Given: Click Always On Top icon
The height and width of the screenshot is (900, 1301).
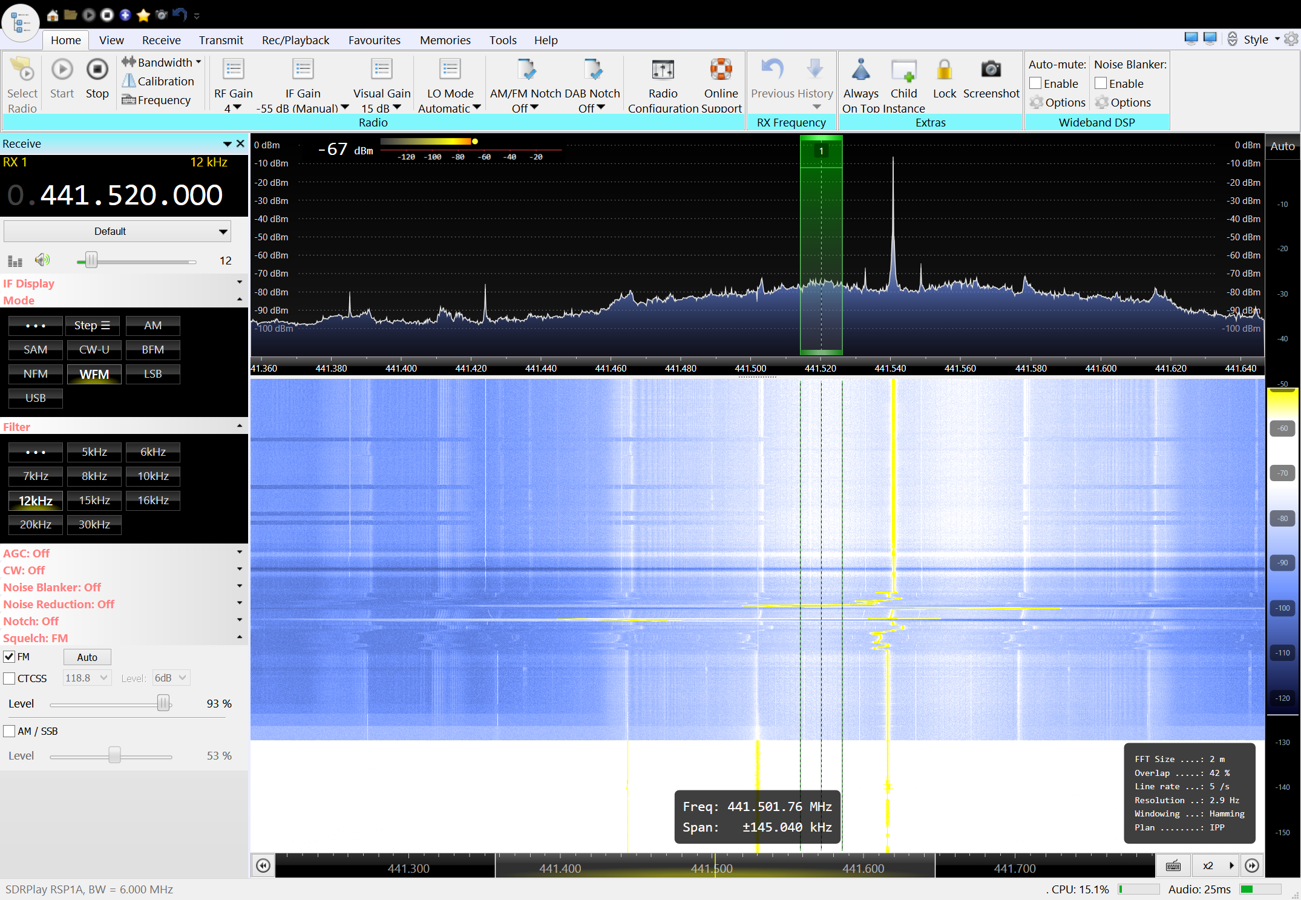Looking at the screenshot, I should tap(860, 70).
